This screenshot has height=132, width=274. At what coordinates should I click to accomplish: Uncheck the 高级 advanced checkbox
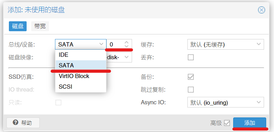227,123
